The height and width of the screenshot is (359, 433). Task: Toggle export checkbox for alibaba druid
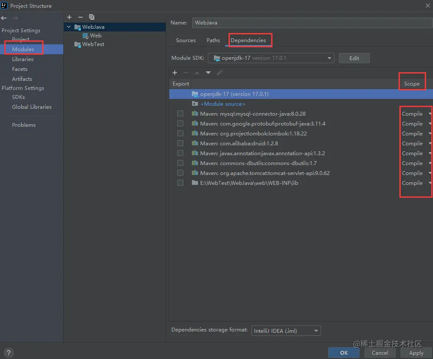[180, 143]
